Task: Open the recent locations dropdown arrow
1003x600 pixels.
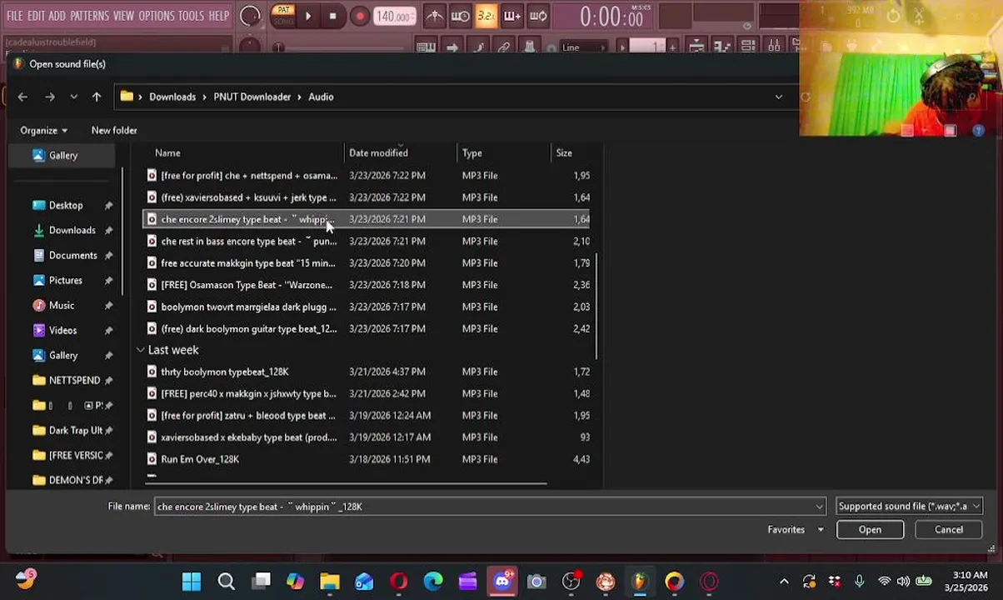Action: pyautogui.click(x=74, y=97)
